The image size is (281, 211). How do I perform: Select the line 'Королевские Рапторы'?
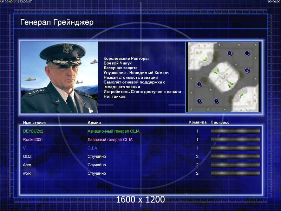tap(126, 58)
